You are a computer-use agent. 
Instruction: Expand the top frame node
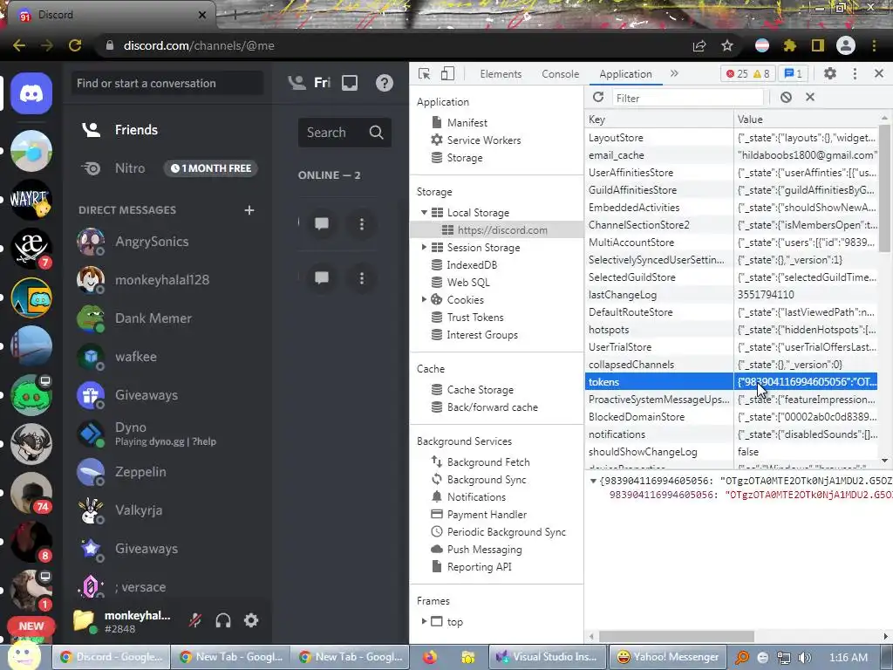(x=424, y=621)
